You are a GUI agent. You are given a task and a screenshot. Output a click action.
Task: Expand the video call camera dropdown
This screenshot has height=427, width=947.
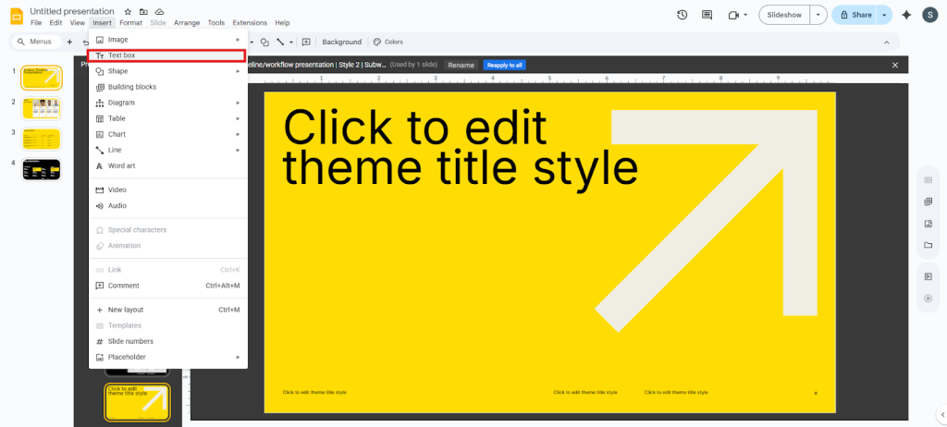point(744,15)
